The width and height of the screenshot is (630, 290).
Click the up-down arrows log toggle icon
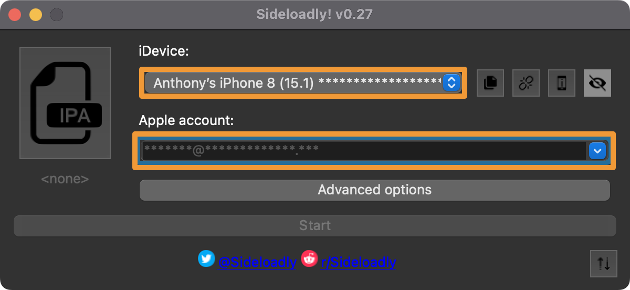tap(604, 263)
